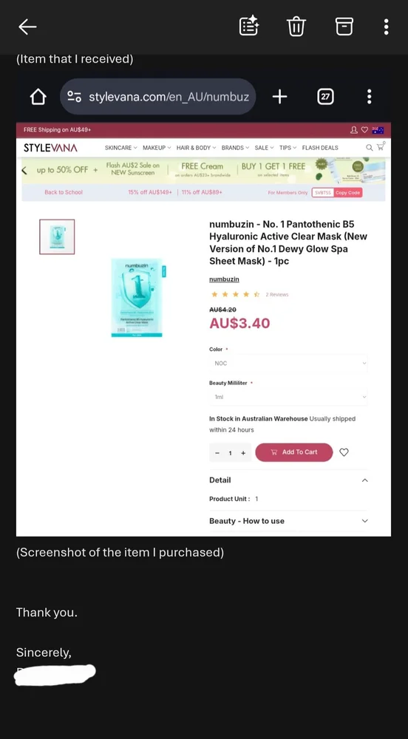Collapse the Detail section chevron
The width and height of the screenshot is (408, 739).
[x=364, y=480]
